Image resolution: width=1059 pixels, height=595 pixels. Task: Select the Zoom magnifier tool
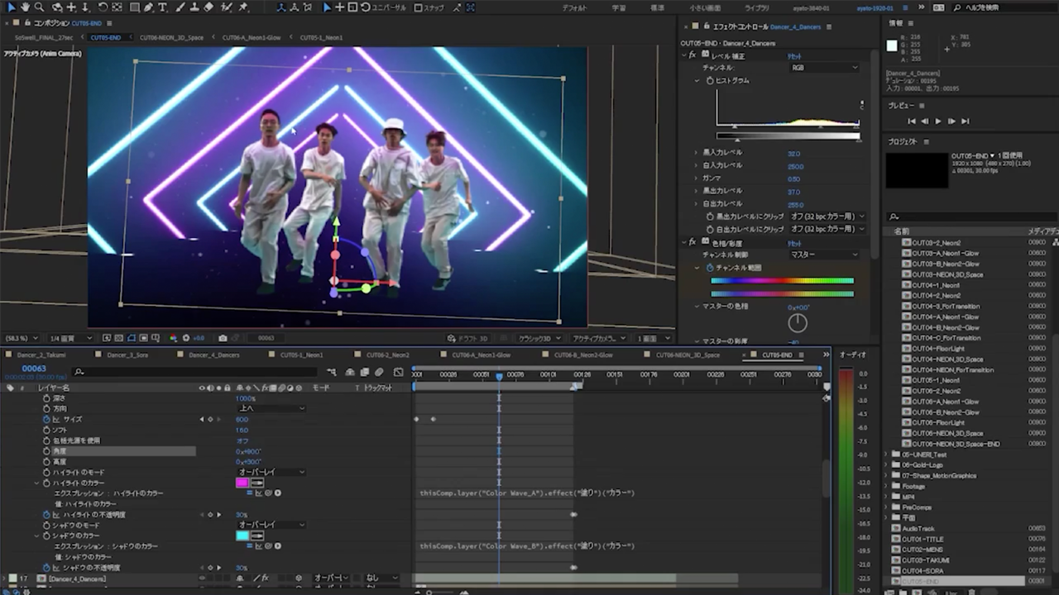(x=40, y=7)
